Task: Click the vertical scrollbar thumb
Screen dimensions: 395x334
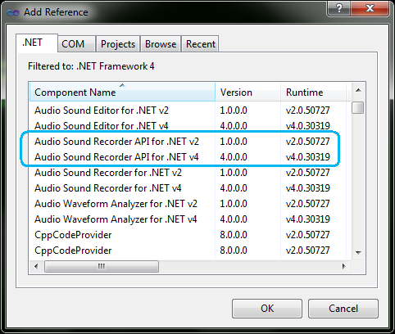Action: pyautogui.click(x=358, y=107)
